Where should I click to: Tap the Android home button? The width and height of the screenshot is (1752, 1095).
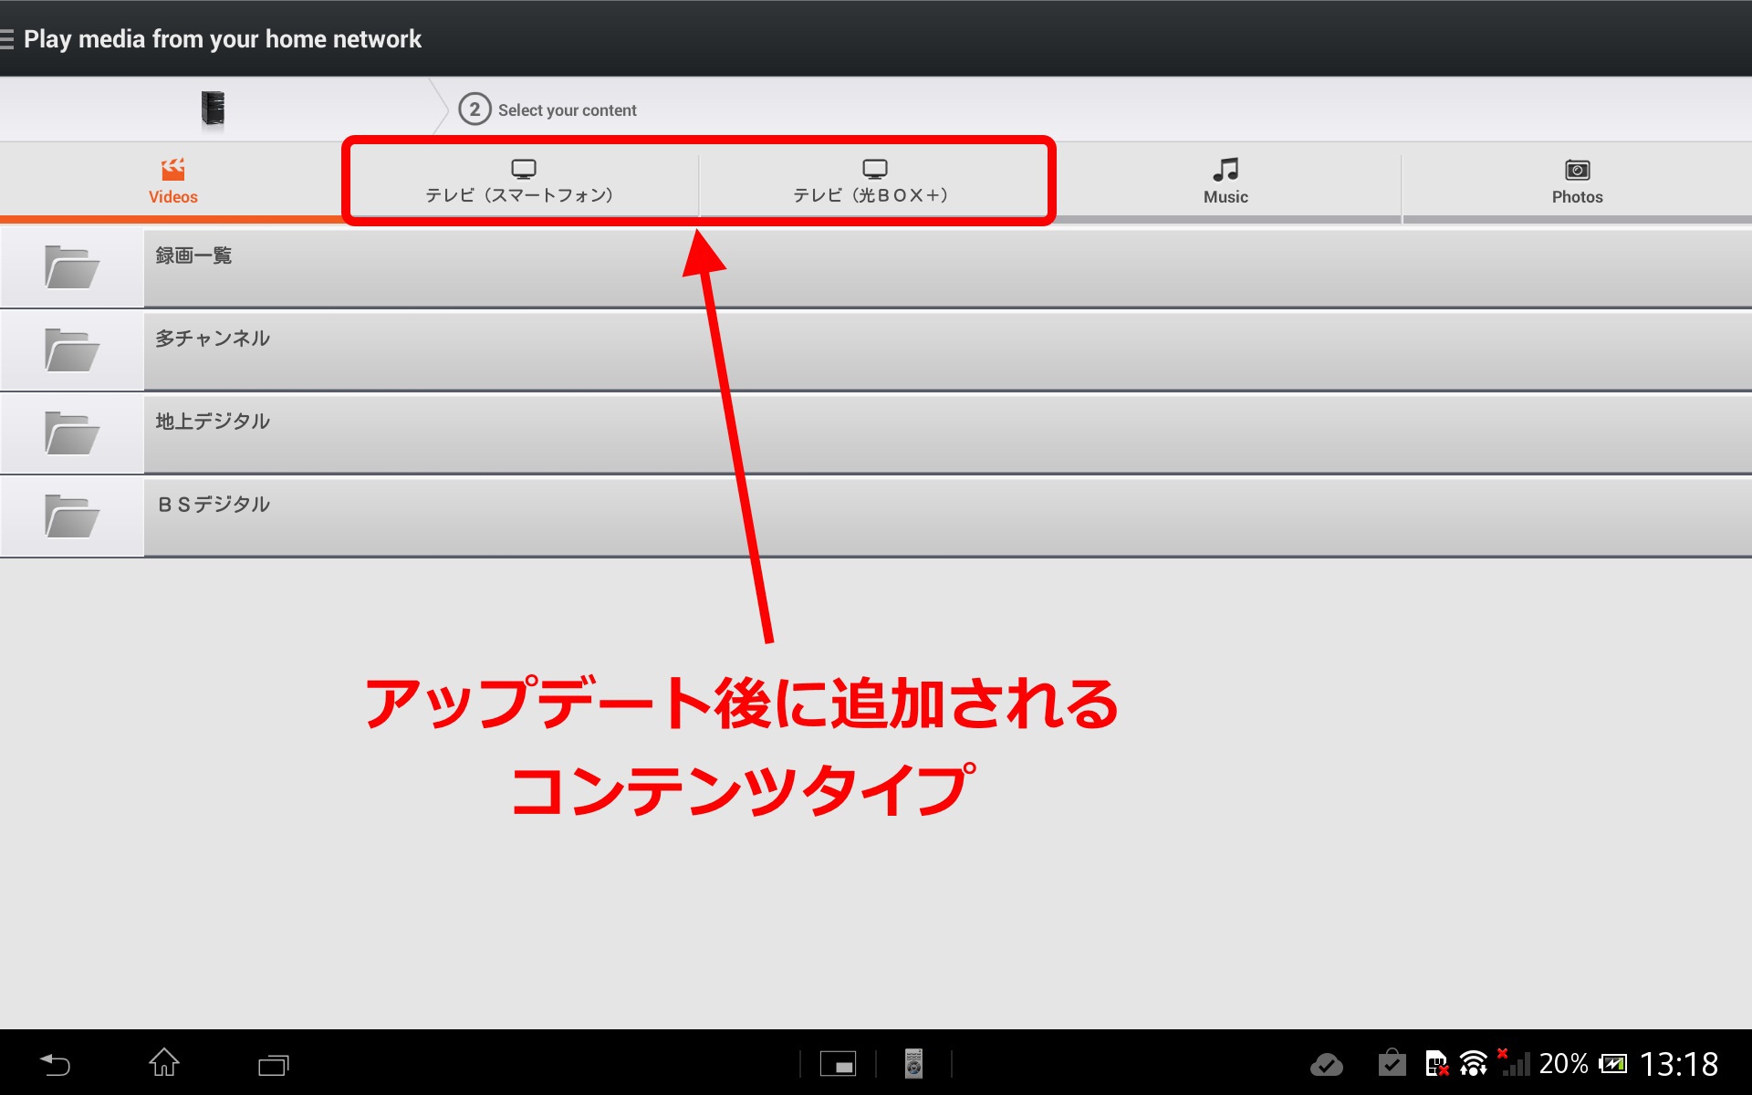pyautogui.click(x=164, y=1063)
